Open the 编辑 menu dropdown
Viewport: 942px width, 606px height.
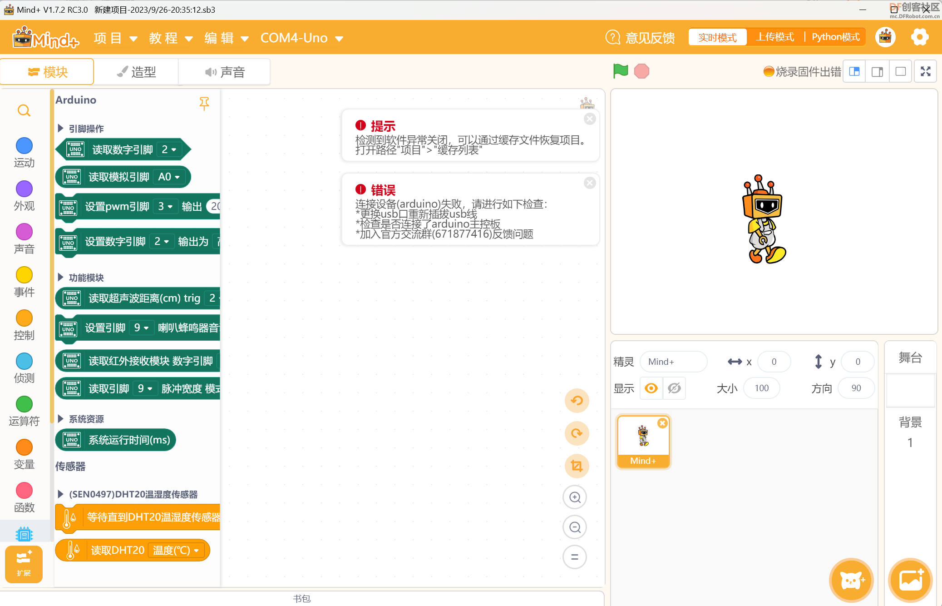227,38
